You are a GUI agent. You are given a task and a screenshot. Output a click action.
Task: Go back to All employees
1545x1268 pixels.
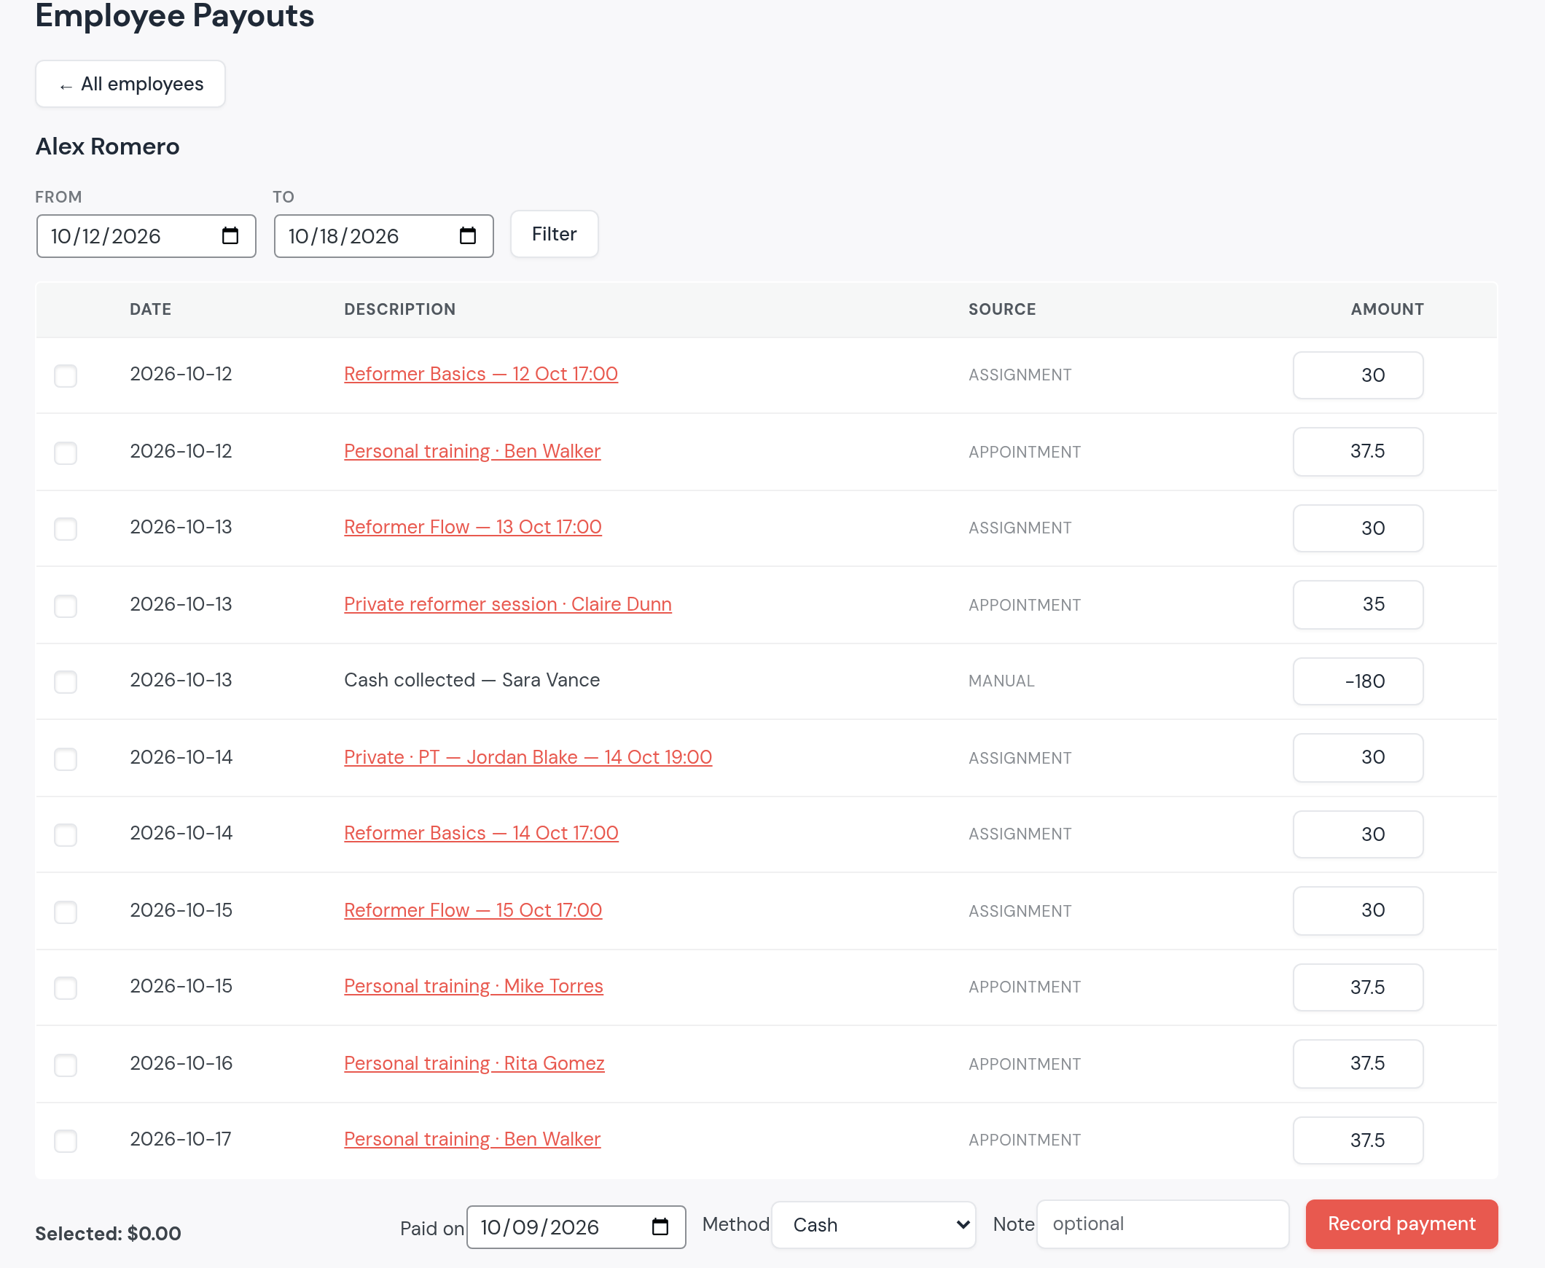[130, 84]
